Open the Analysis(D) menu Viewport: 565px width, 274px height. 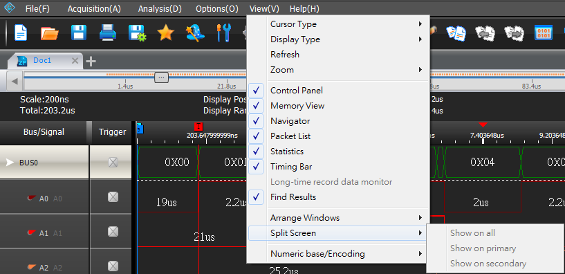tap(160, 9)
